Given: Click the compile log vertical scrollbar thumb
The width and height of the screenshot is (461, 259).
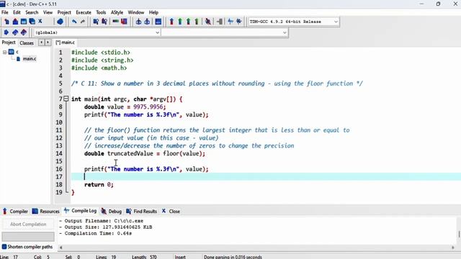Looking at the screenshot, I should click(459, 234).
